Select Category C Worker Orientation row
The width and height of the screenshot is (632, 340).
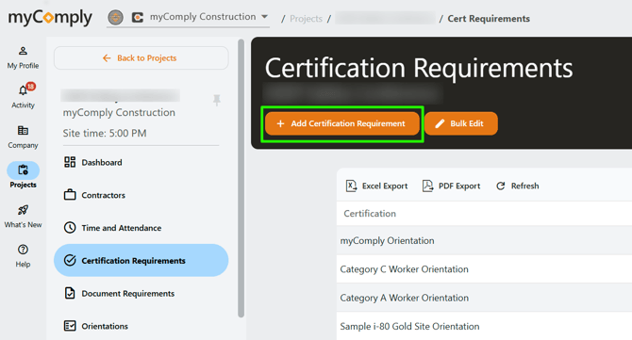coord(484,269)
